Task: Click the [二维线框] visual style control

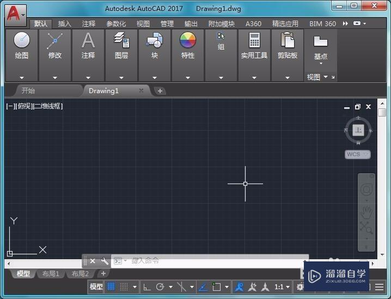Action: point(48,106)
